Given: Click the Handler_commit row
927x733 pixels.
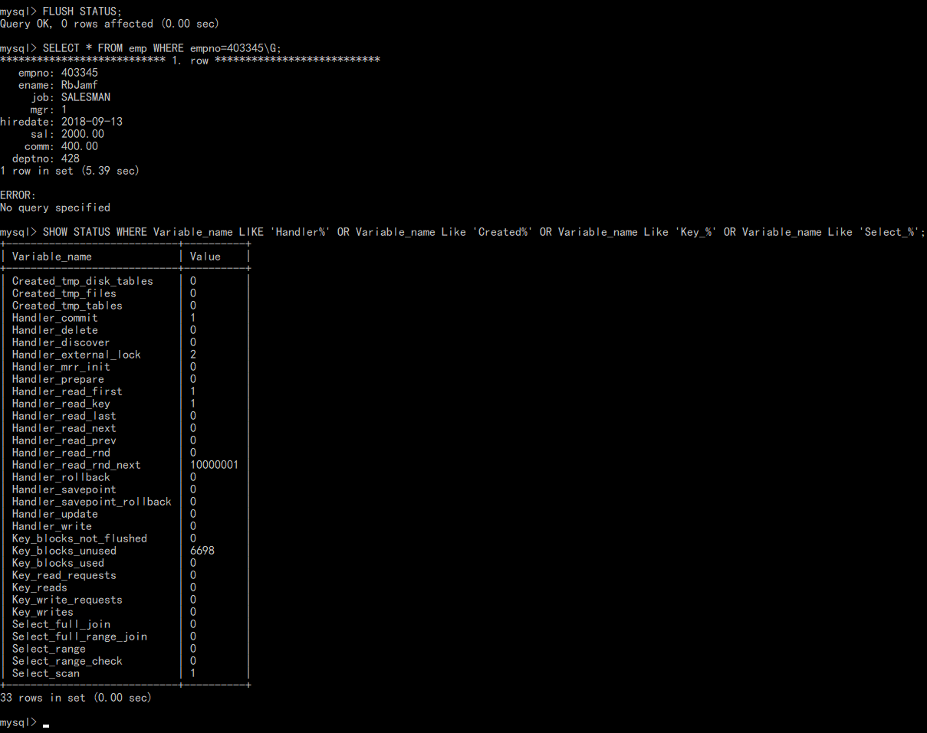Looking at the screenshot, I should click(125, 318).
